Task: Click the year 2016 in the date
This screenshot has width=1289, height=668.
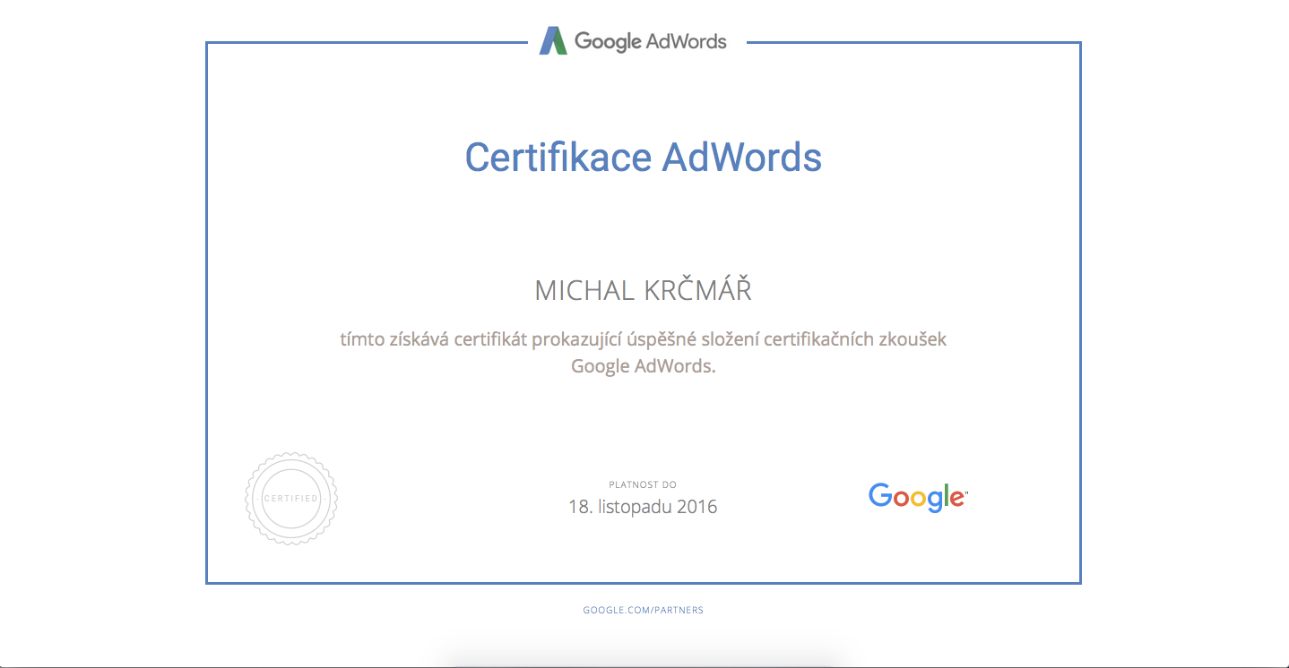Action: click(697, 507)
